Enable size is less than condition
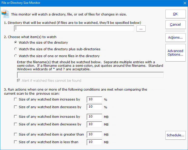Screen dimensions: 188x150 tap(15, 142)
